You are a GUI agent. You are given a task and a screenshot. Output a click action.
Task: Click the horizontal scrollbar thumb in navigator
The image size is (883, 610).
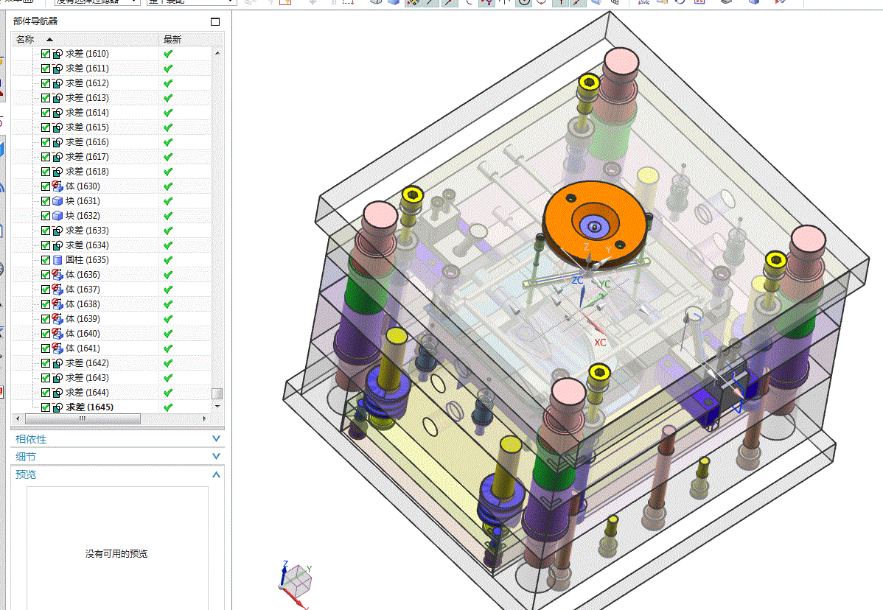pos(83,418)
